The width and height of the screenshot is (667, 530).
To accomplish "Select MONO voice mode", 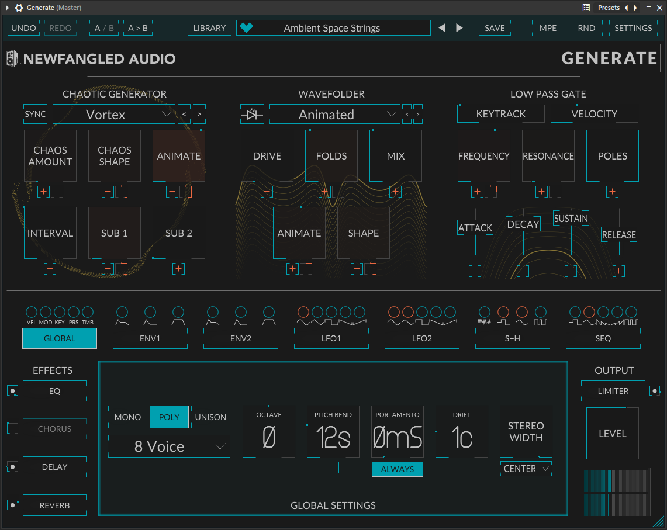I will point(127,417).
